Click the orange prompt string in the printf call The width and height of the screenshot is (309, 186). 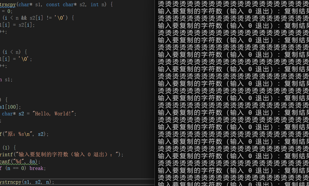point(67,154)
